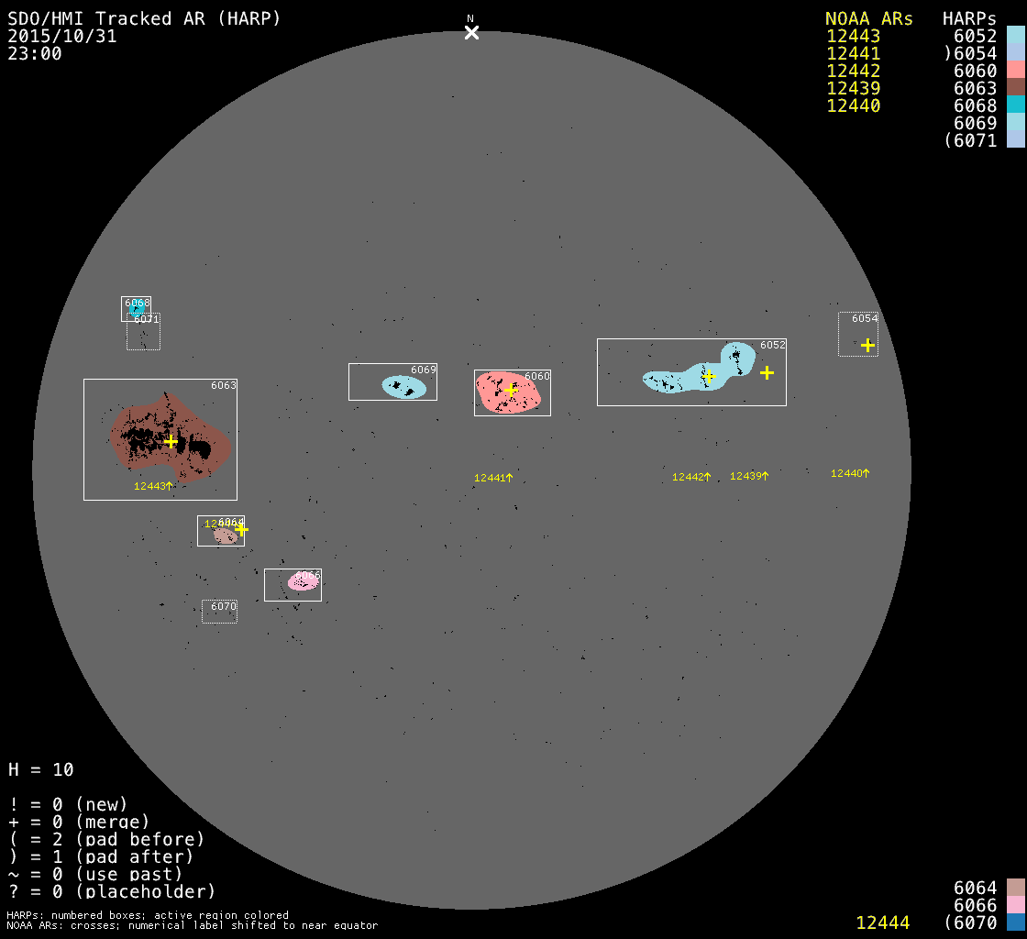Pick the brown swatch beside 6063 in legend
This screenshot has width=1027, height=939.
point(1015,88)
